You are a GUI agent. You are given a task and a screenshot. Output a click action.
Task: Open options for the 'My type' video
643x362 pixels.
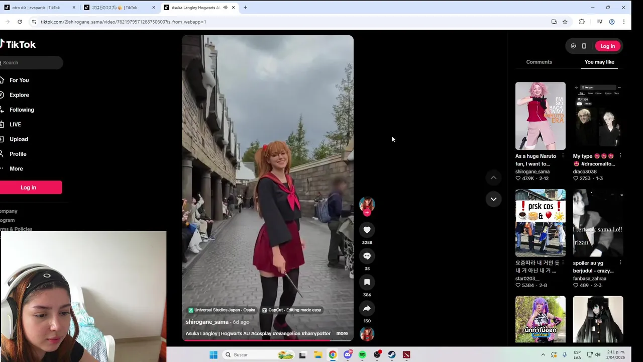620,156
